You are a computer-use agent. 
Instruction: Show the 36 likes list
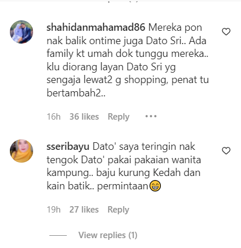84,117
